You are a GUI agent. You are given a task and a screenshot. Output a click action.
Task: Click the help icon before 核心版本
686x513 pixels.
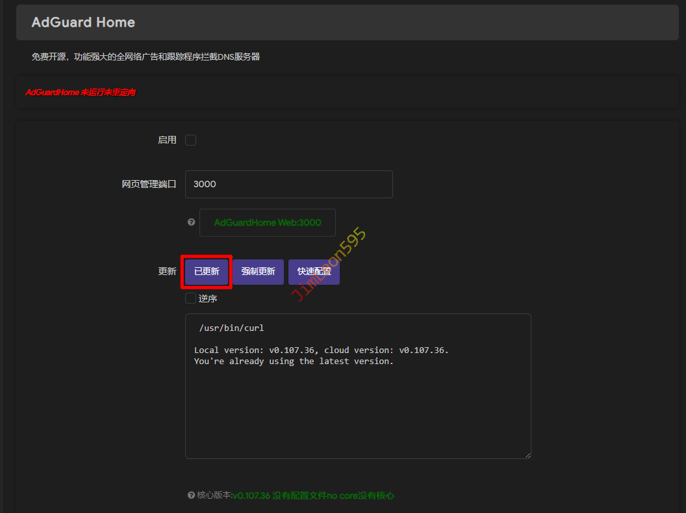tap(190, 495)
